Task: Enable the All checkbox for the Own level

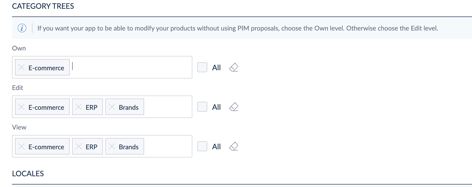Action: pyautogui.click(x=202, y=67)
